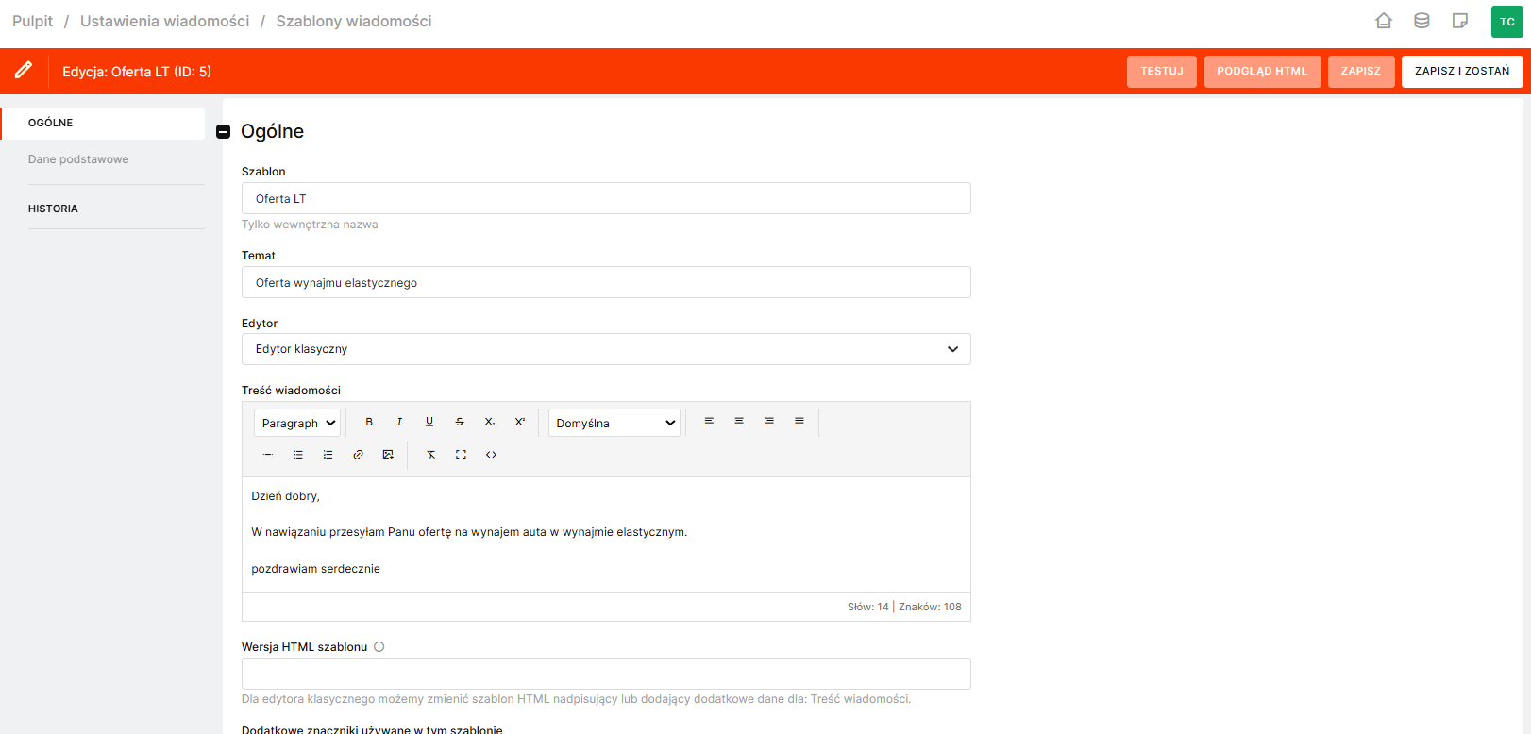
Task: Expand the Edytor klasyczny dropdown
Action: (606, 349)
